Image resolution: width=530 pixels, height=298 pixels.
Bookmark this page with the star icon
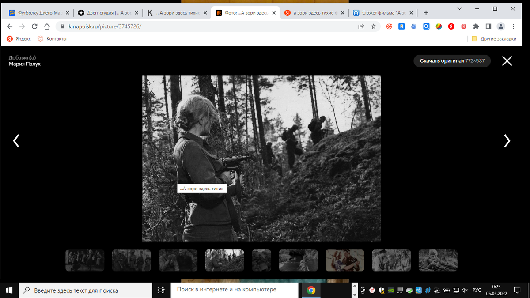tap(374, 26)
